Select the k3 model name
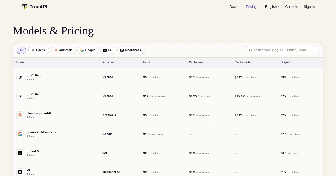Viewport: 336px width, 176px height. (28, 170)
